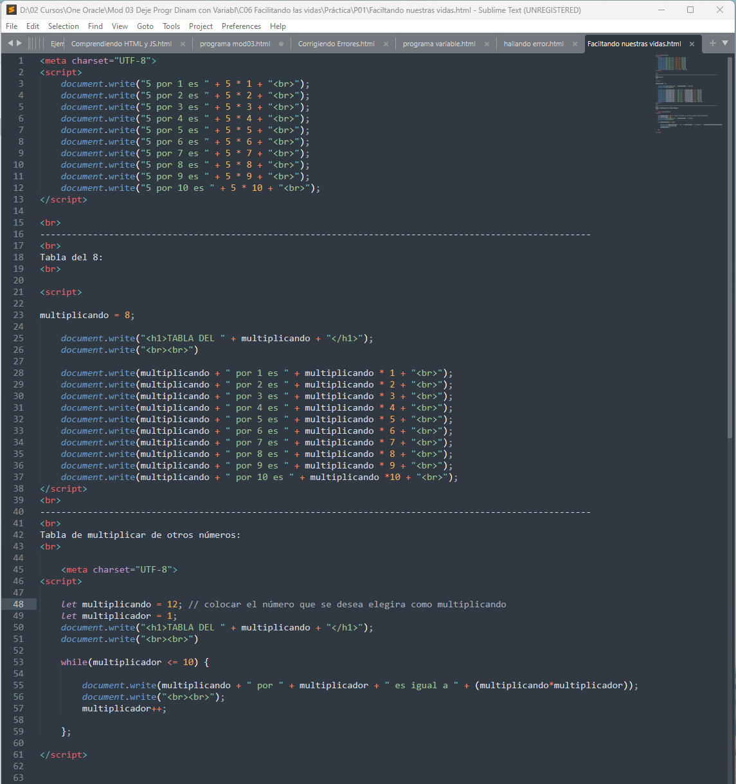Open the Preferences menu
The image size is (736, 784).
click(x=242, y=26)
